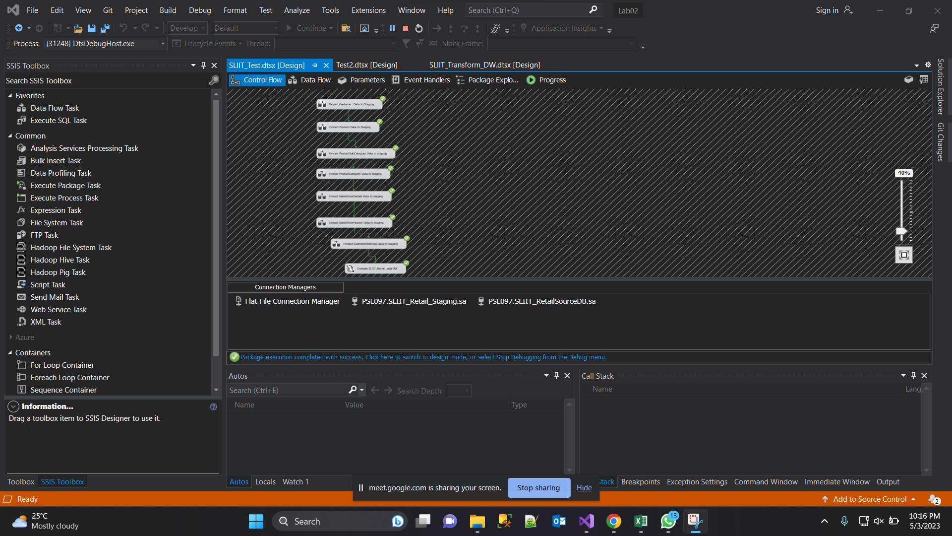Collapse the Containers toolbox group

[x=10, y=352]
